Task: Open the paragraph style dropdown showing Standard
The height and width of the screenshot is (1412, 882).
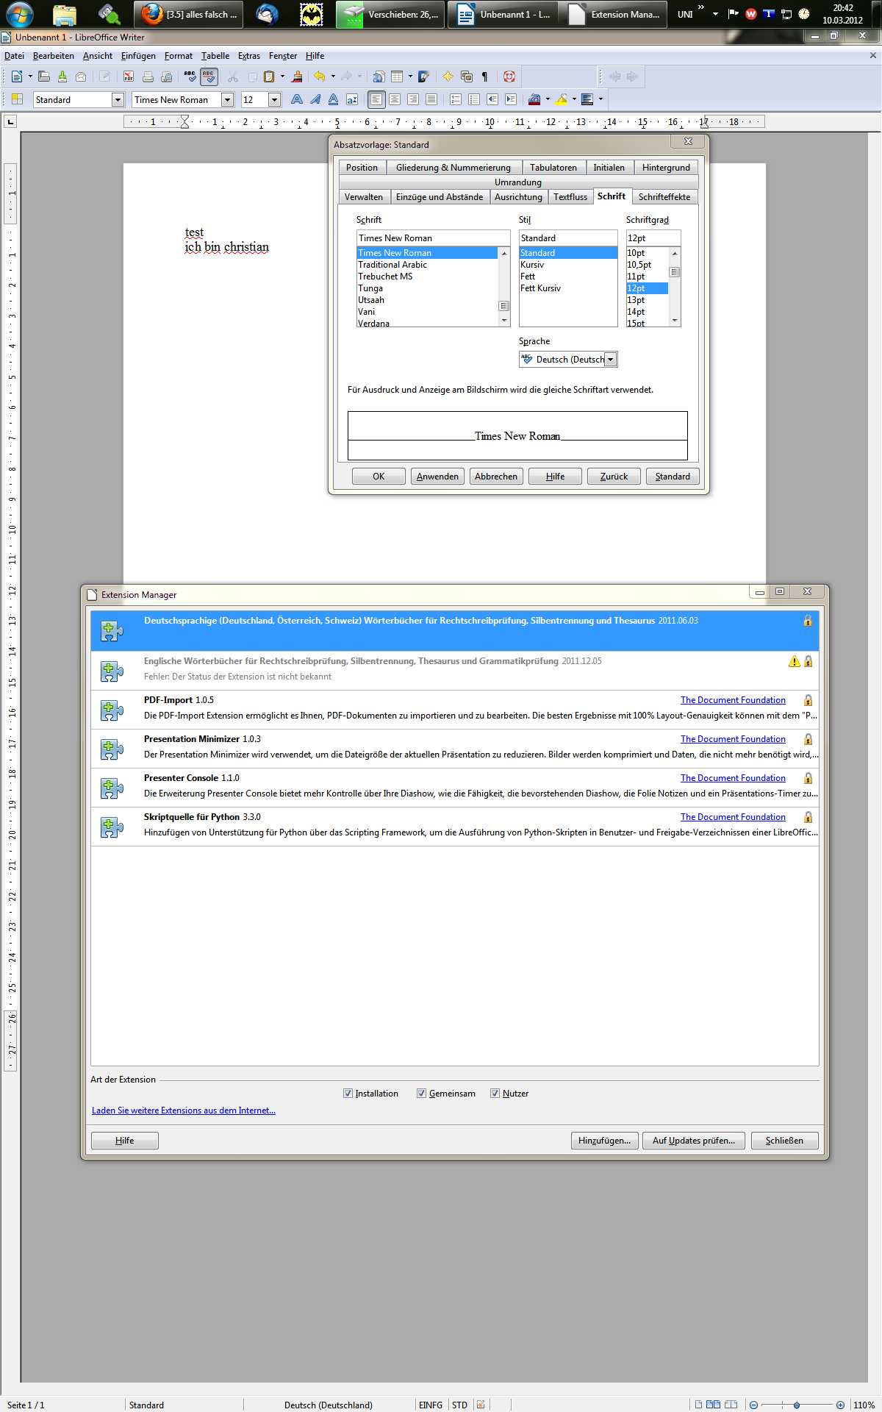Action: 118,100
